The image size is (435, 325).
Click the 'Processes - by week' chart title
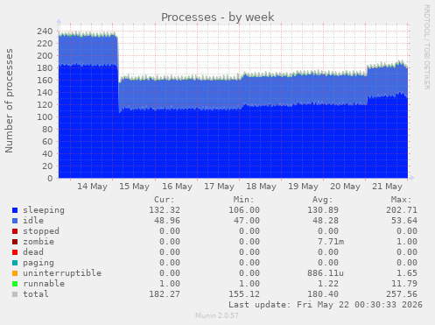[218, 18]
